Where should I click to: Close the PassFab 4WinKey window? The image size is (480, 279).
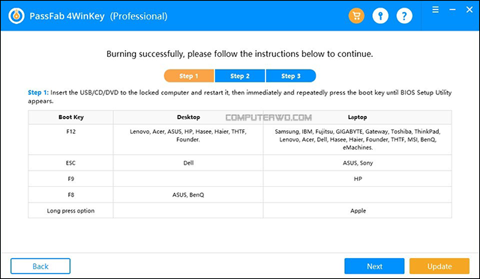[469, 10]
